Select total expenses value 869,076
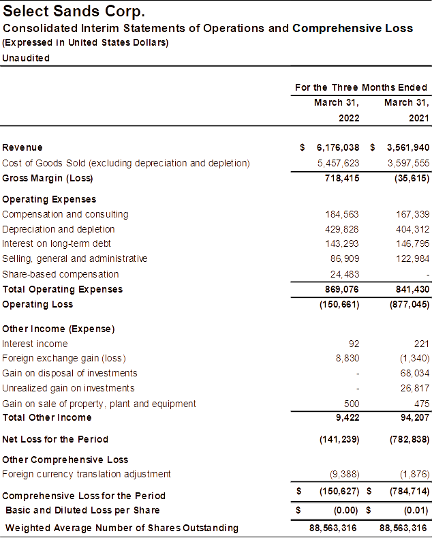Image resolution: width=432 pixels, height=538 pixels. tap(342, 290)
